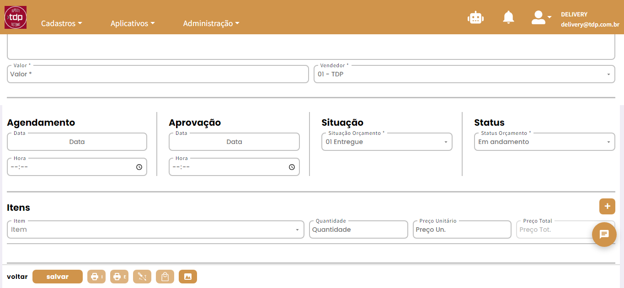624x288 pixels.
Task: Click the screwdriver tools button
Action: (x=142, y=277)
